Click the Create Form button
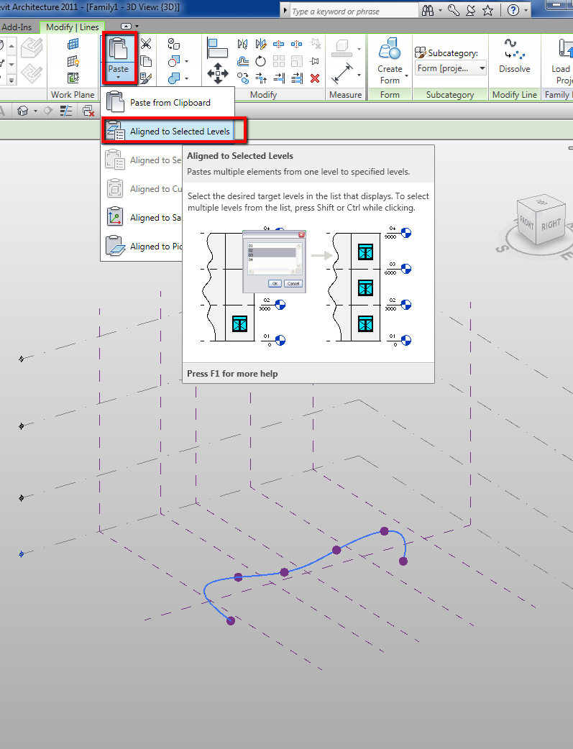Screen dimensions: 573x749 point(390,61)
